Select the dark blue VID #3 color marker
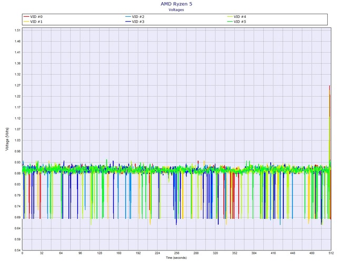 tap(128, 22)
